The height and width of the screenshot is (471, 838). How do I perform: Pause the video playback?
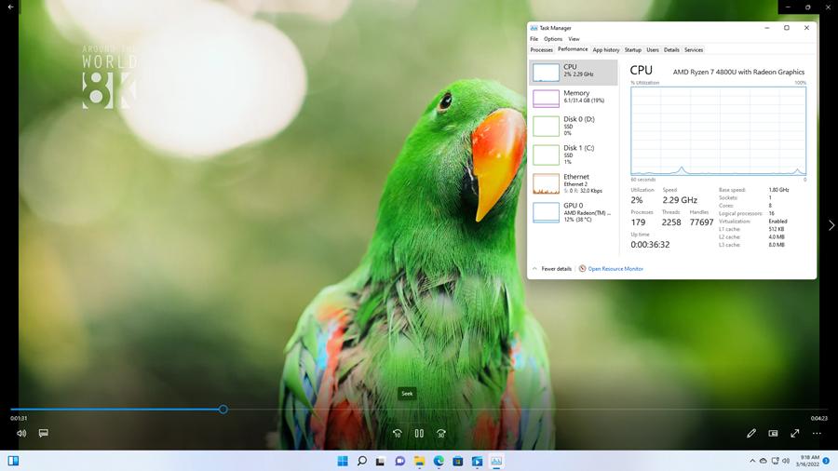pyautogui.click(x=419, y=433)
